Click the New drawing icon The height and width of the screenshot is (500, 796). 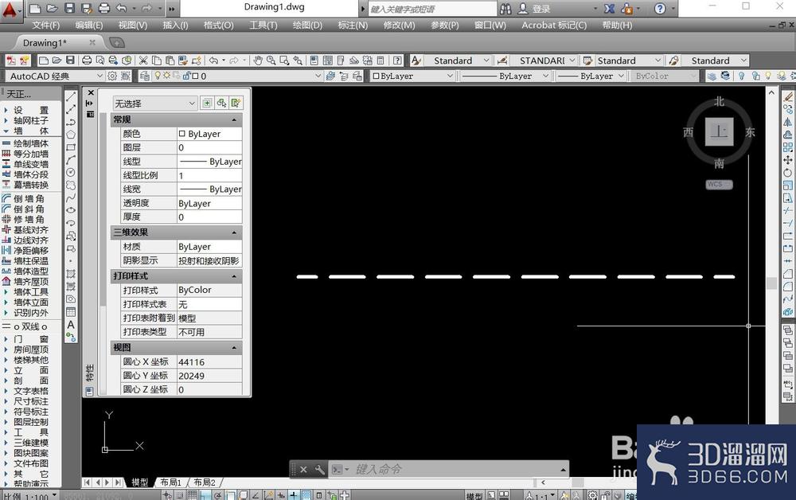click(44, 61)
